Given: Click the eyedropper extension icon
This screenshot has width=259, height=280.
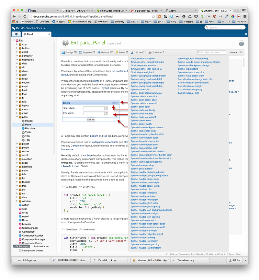Looking at the screenshot, I should coord(227,17).
